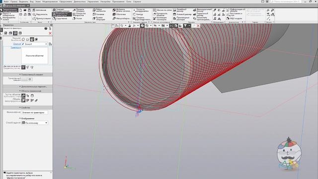Select first Группы объектов scope option
The height and width of the screenshot is (179, 318).
coord(23,95)
